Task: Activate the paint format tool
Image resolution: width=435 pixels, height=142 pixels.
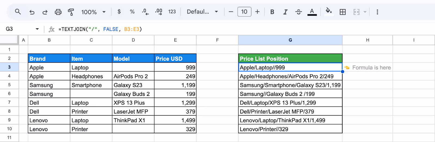Action: (x=71, y=12)
